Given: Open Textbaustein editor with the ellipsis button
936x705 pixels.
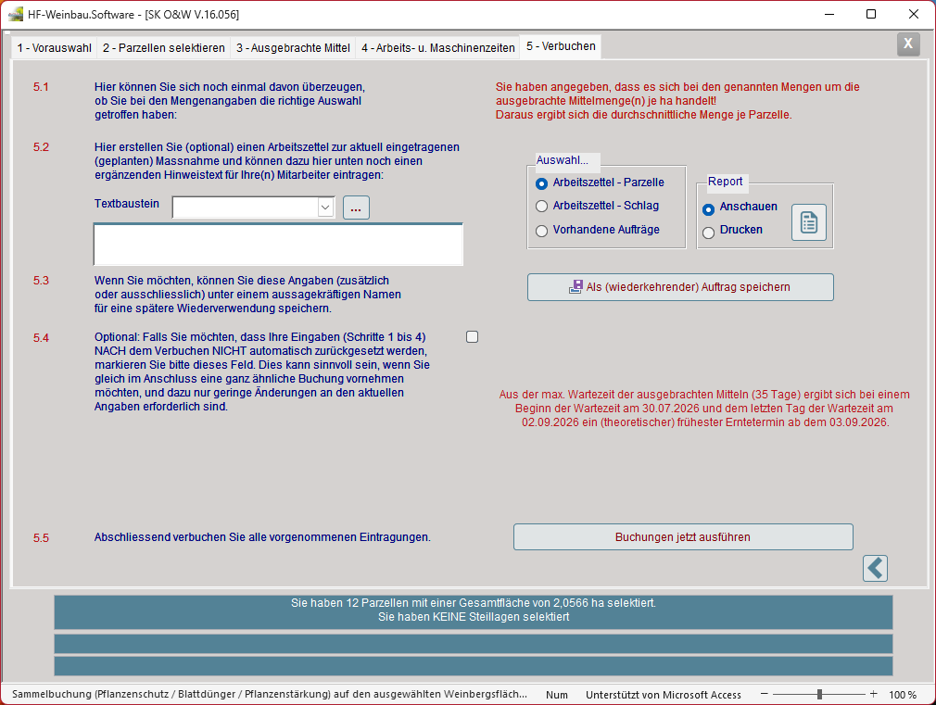Looking at the screenshot, I should point(356,208).
